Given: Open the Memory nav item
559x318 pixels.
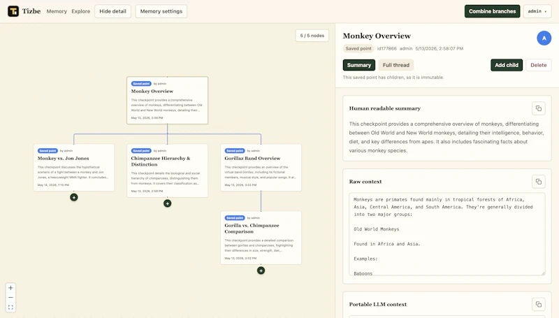Looking at the screenshot, I should click(x=57, y=11).
